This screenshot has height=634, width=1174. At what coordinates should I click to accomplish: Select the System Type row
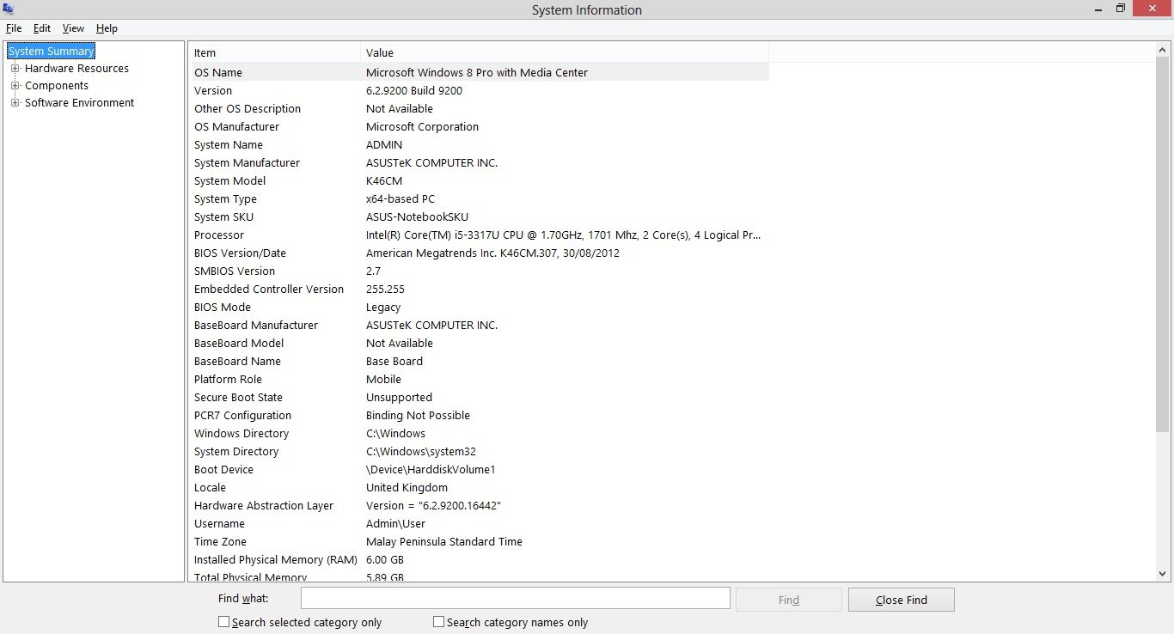tap(479, 199)
